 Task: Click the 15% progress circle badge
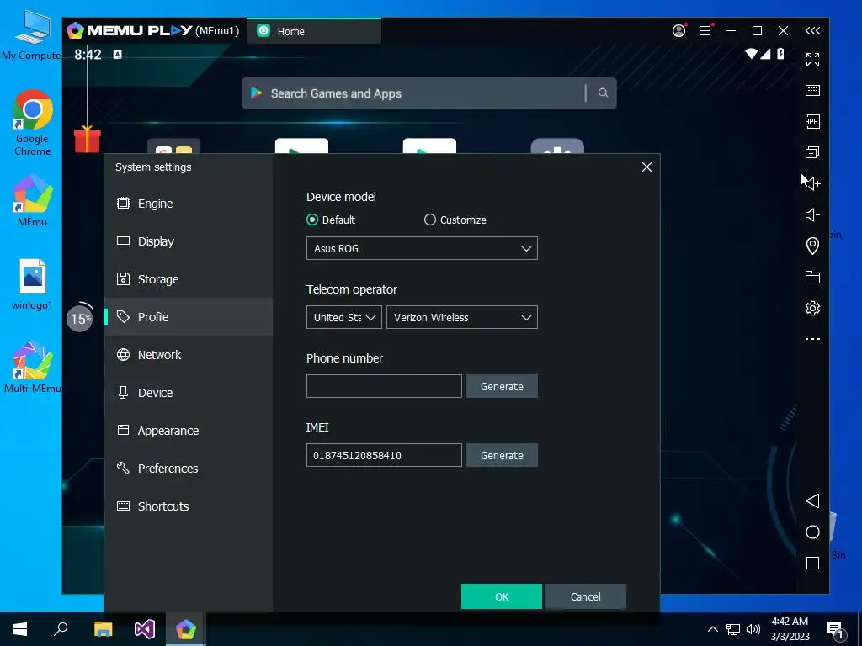coord(80,318)
